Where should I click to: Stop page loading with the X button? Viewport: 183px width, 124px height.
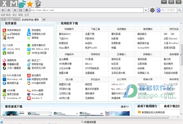[15, 10]
